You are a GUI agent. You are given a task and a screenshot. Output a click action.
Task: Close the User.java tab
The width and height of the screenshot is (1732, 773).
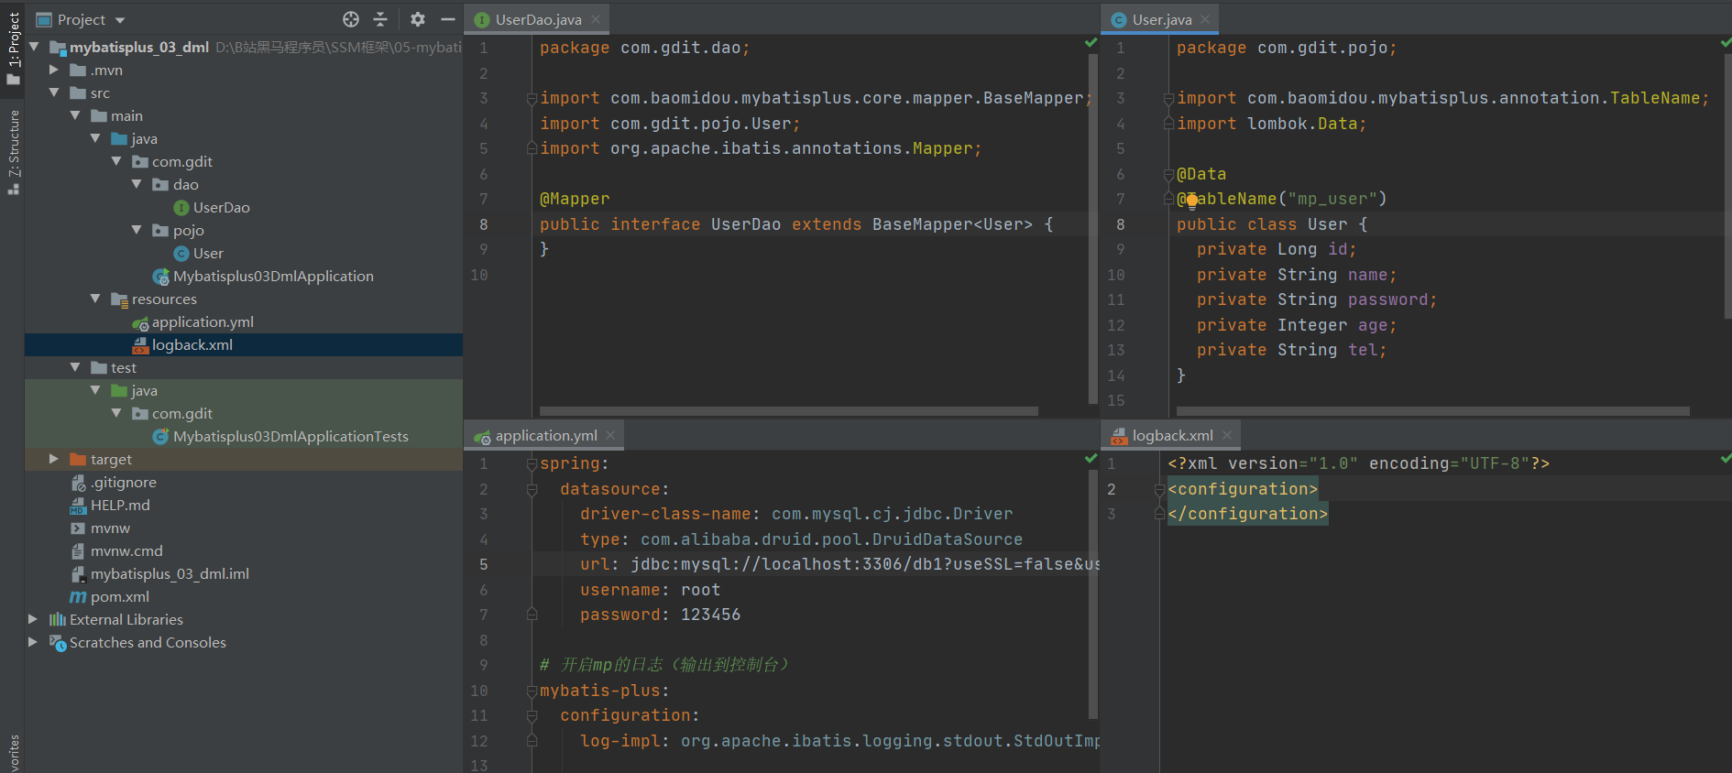click(x=1205, y=19)
